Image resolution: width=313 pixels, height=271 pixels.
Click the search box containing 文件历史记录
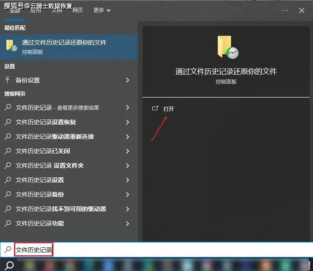pos(157,249)
